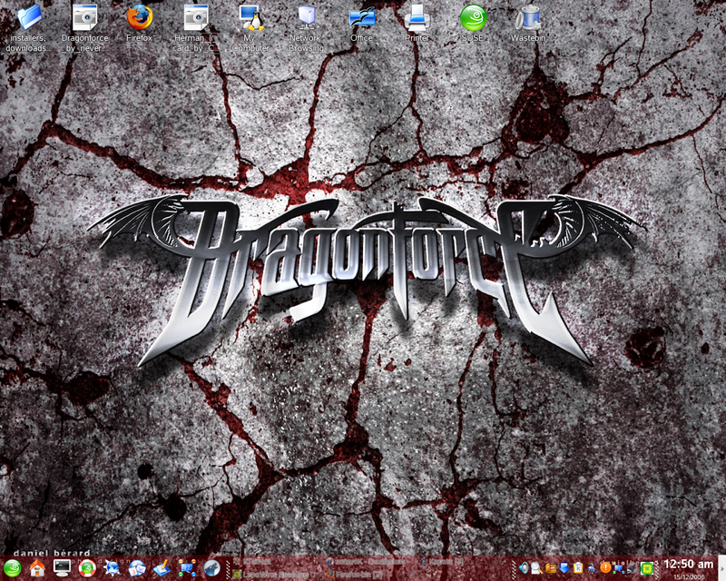Open Network Browsing desktop icon

[x=306, y=27]
